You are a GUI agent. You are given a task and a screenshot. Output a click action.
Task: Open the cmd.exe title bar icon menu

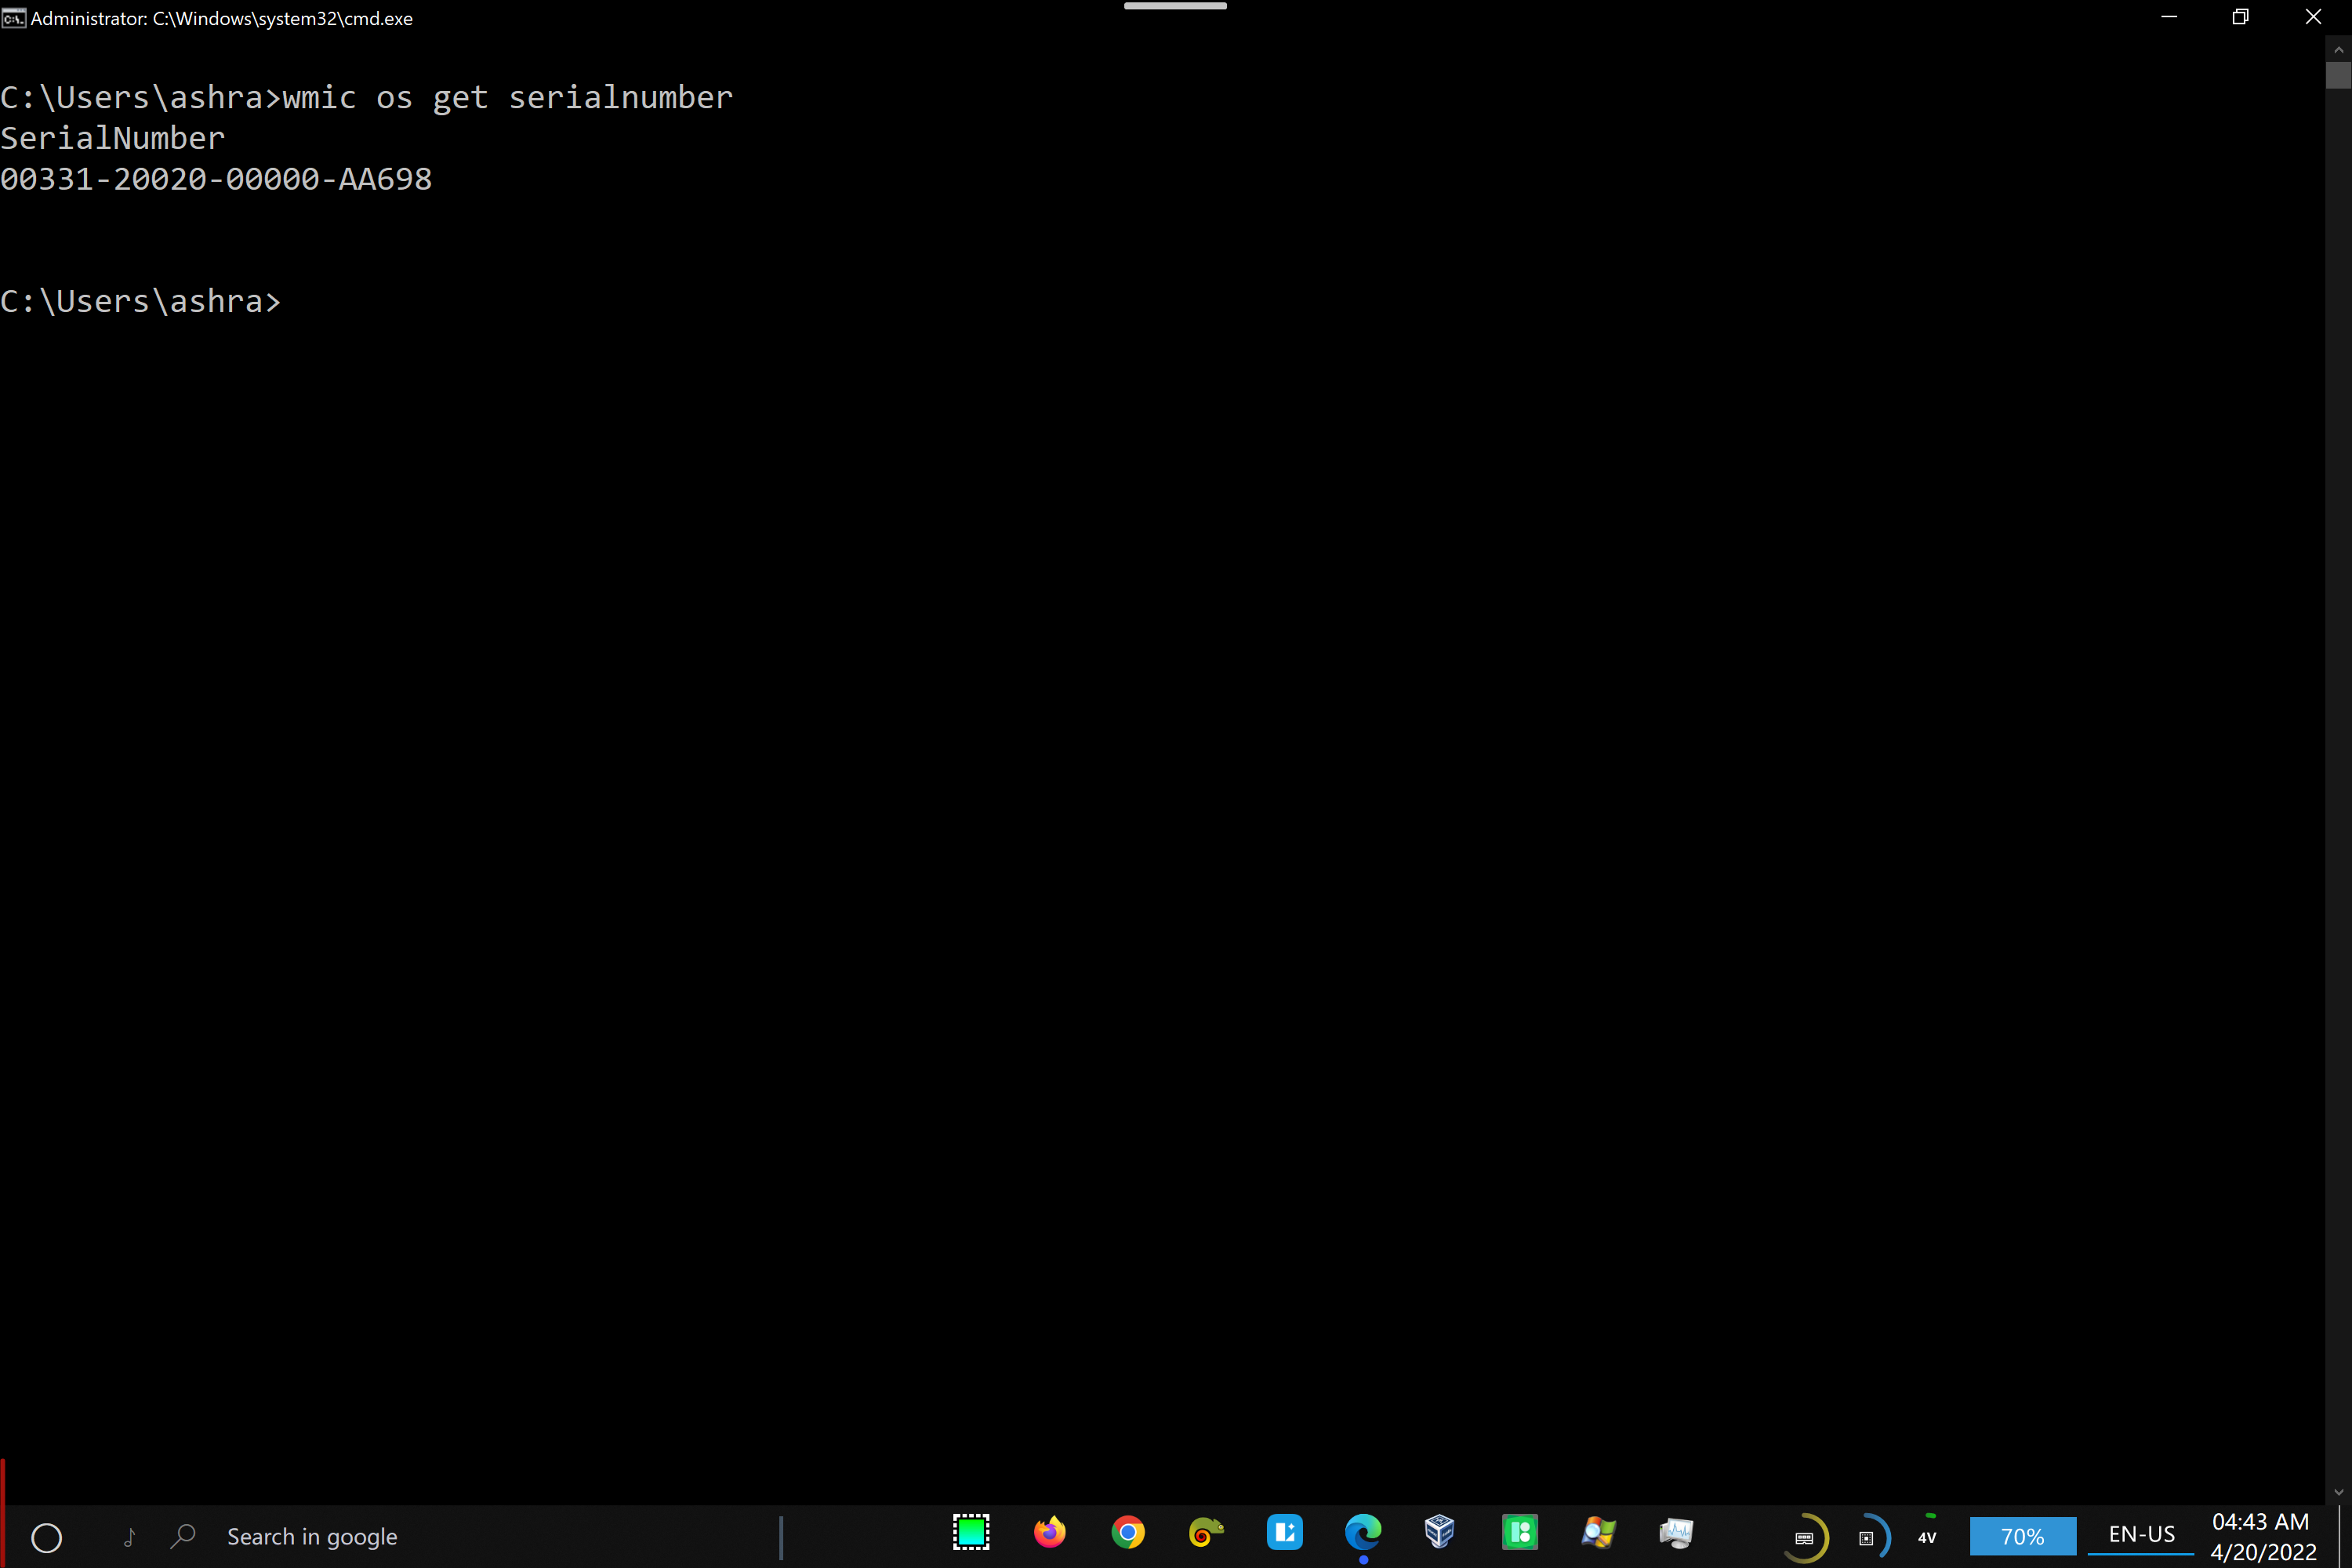click(x=14, y=18)
